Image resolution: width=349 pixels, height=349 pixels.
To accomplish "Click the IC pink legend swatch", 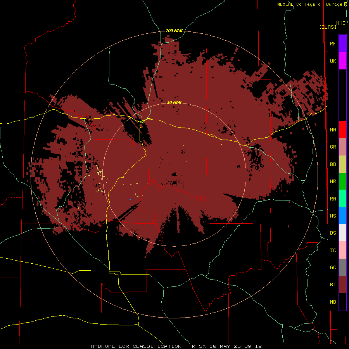I will click(x=342, y=250).
